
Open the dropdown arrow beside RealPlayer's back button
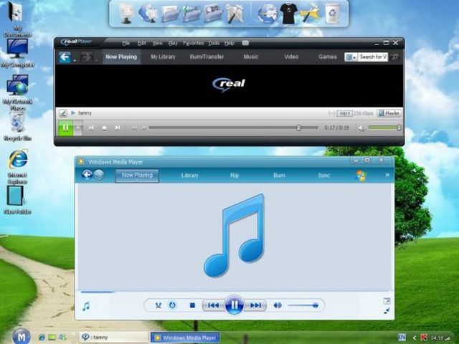click(75, 60)
